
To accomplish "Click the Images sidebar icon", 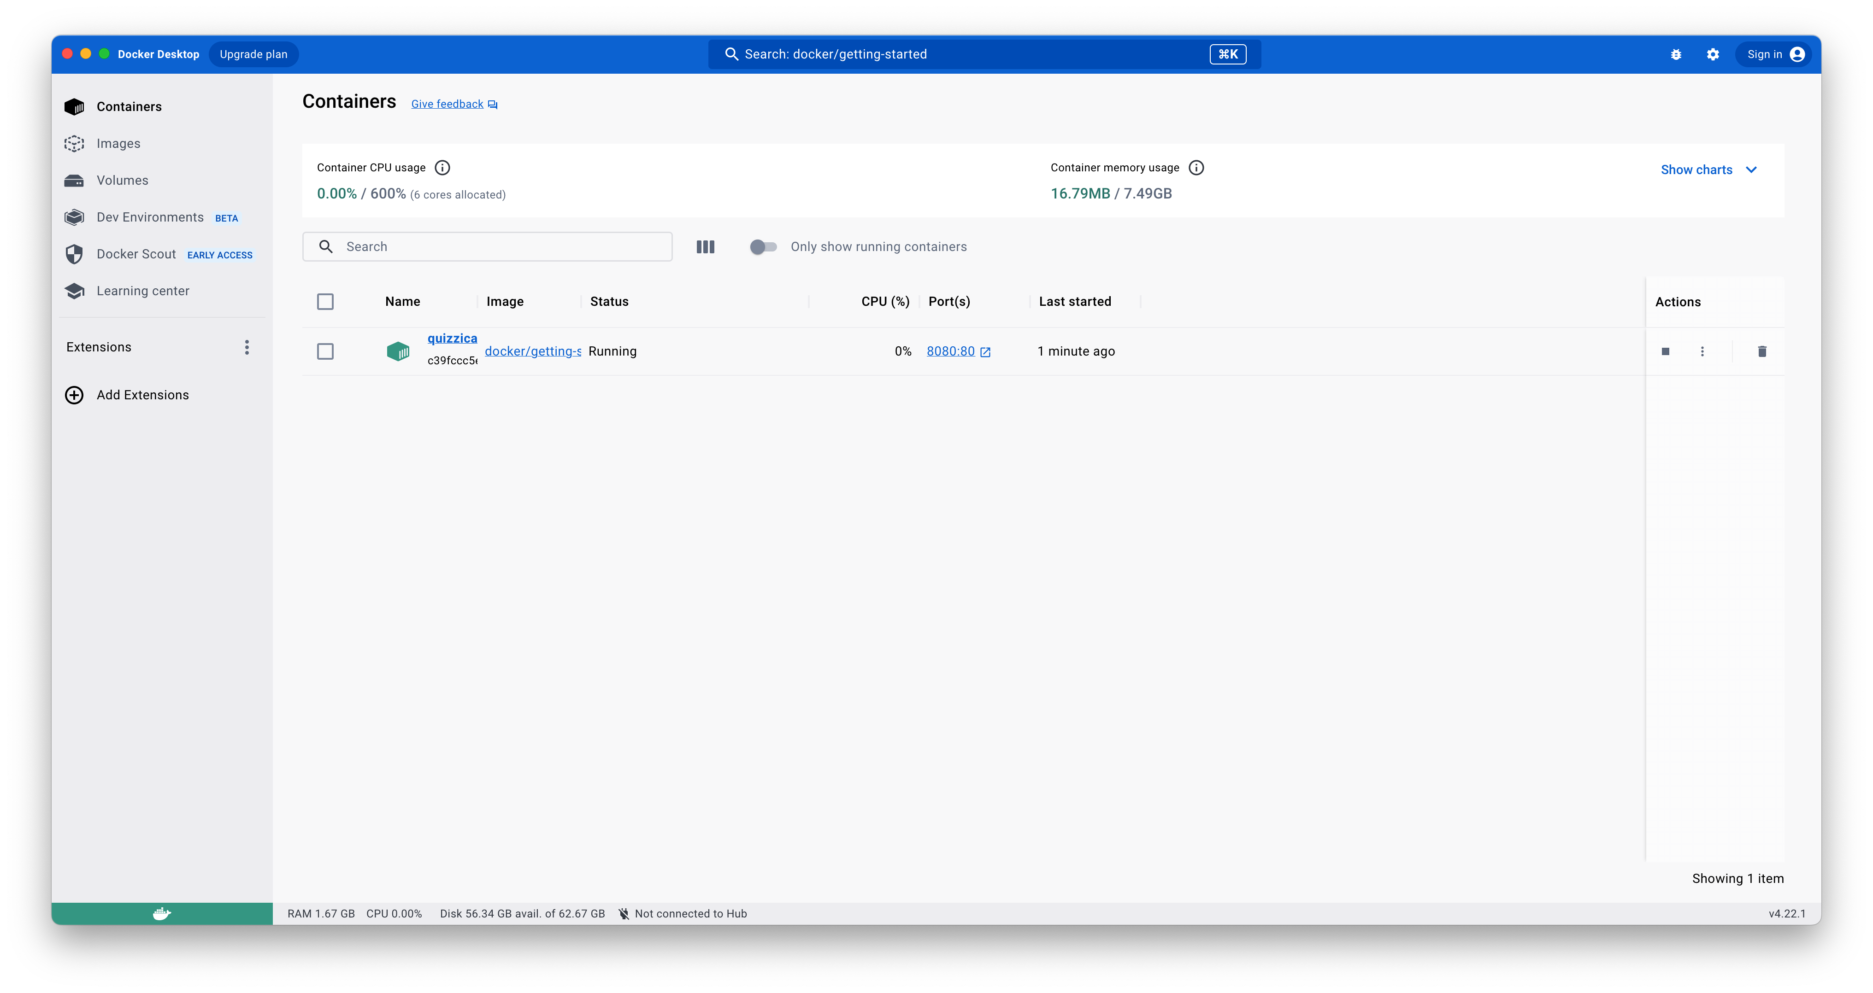I will 74,144.
